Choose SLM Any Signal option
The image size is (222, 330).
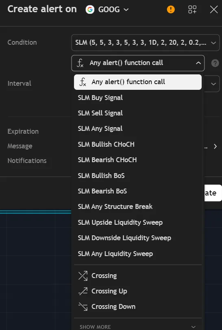point(138,128)
